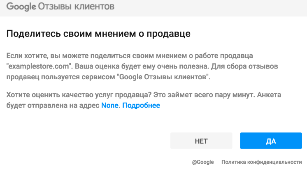Open the Подробнее link
Screen dimensions: 307x170
[x=141, y=106]
